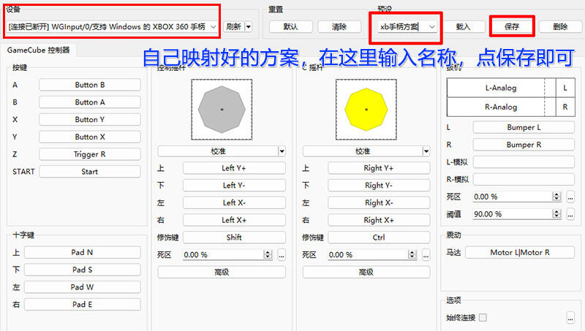Viewport: 585px width, 331px height.
Task: Open 始终连接 options ellipsis button
Action: coord(570,318)
